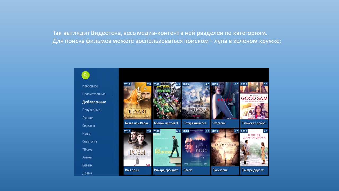This screenshot has height=191, width=339.
Task: Open the Советские category
Action: 90,142
